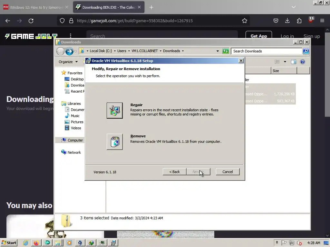Image resolution: width=330 pixels, height=247 pixels.
Task: Click the gamejolt URL in address bar
Action: 135,21
